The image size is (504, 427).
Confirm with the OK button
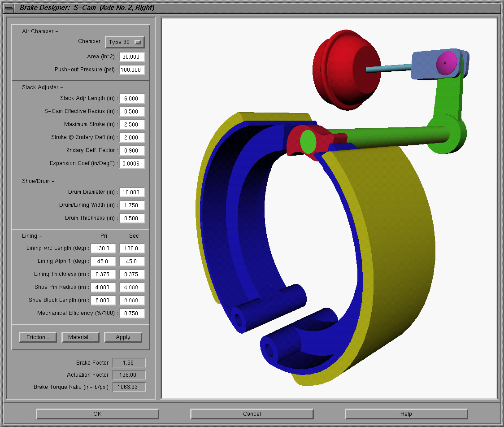pos(97,414)
